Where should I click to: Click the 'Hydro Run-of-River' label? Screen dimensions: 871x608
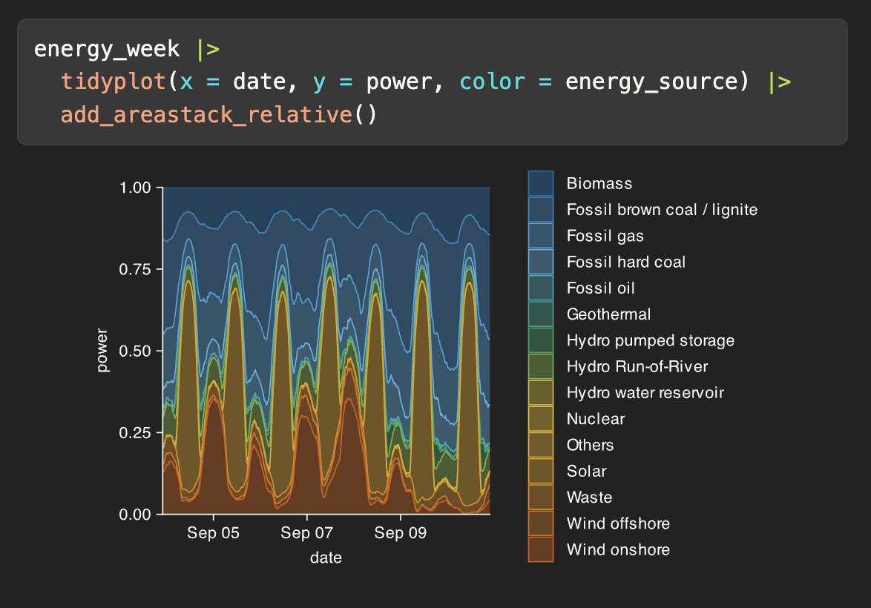click(637, 366)
